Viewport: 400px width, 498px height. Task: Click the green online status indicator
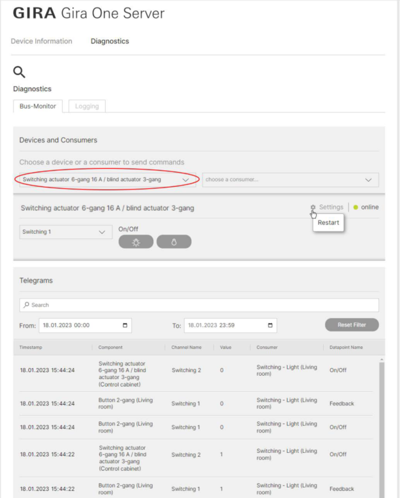(356, 207)
